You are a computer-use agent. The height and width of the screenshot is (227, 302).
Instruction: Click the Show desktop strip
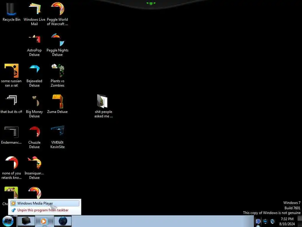pyautogui.click(x=300, y=221)
